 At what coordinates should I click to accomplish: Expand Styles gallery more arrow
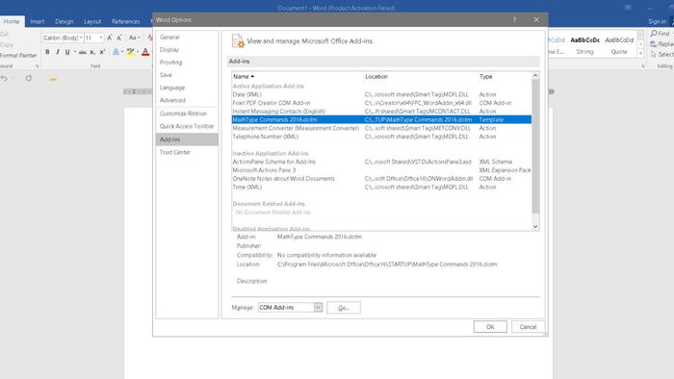(640, 53)
